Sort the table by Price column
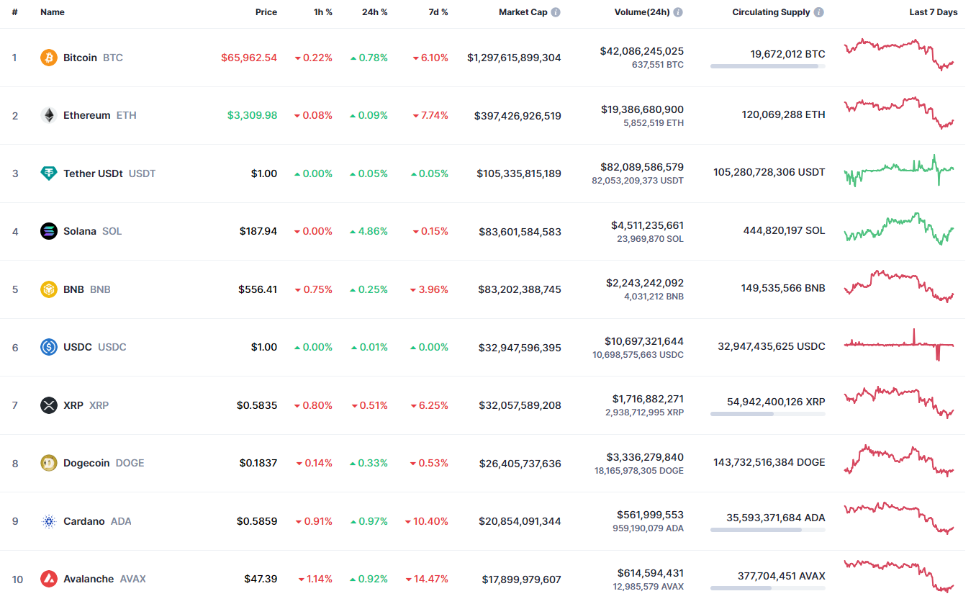 click(266, 12)
